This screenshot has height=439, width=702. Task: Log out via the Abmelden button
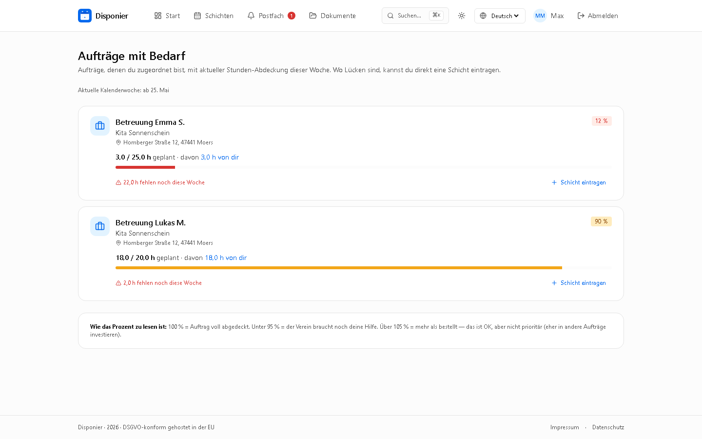coord(598,16)
